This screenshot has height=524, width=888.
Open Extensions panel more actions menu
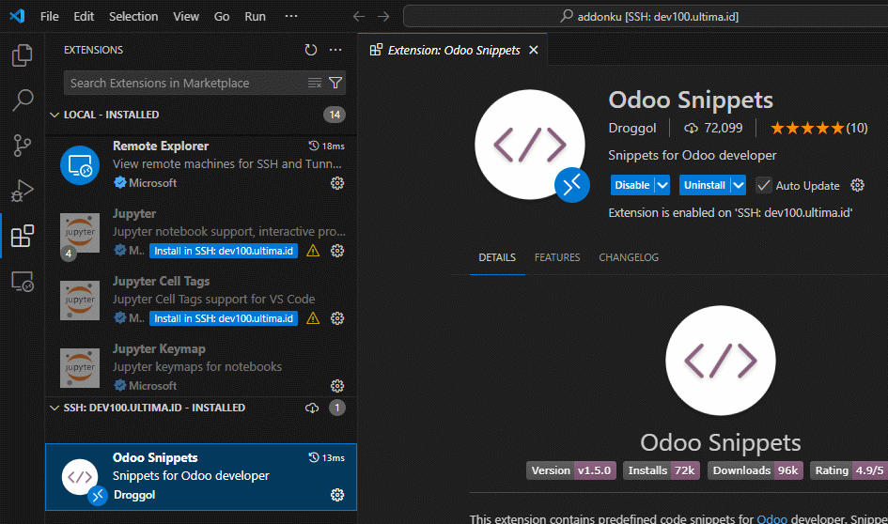(x=335, y=50)
